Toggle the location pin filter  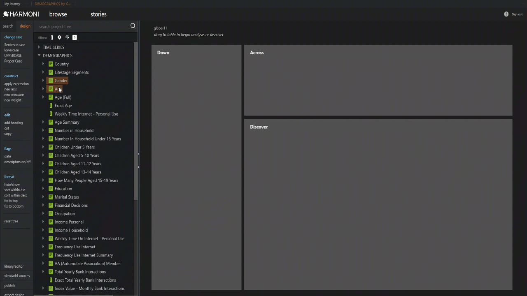59,37
